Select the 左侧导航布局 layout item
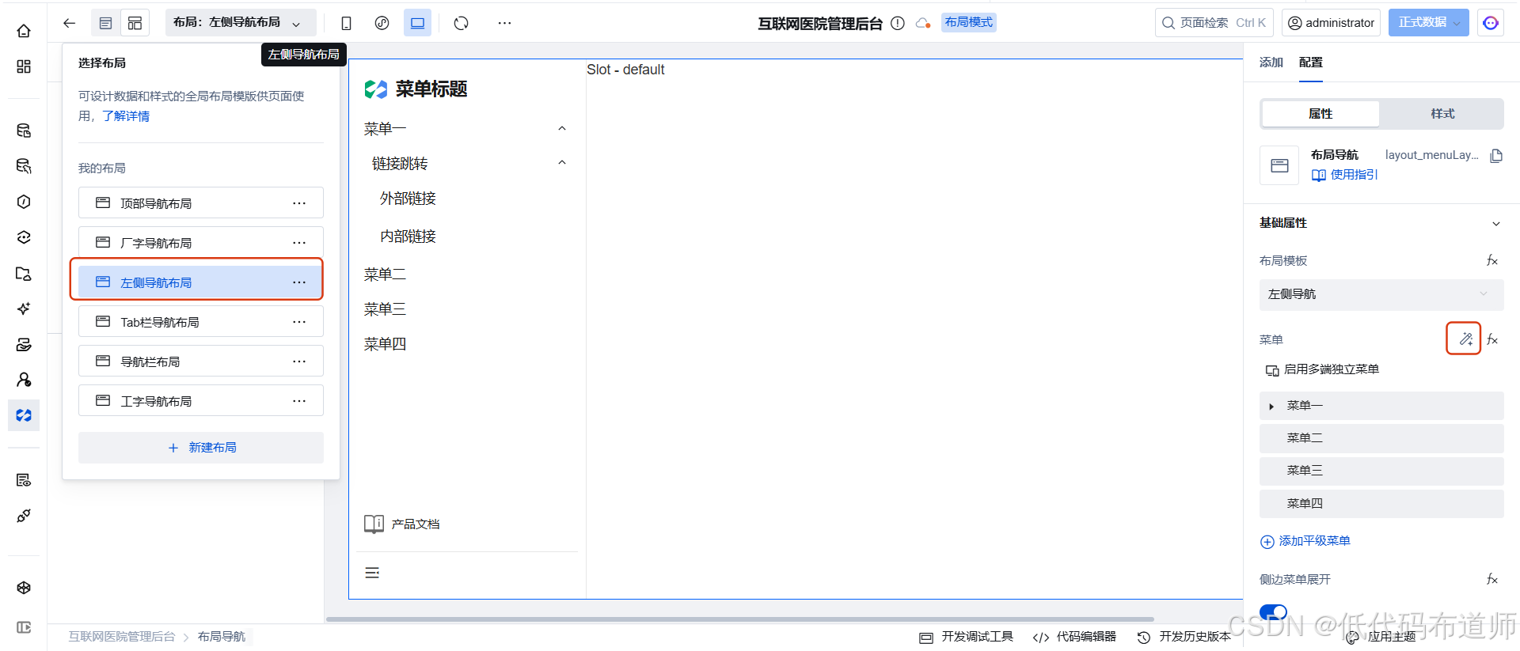The width and height of the screenshot is (1520, 651). point(201,282)
